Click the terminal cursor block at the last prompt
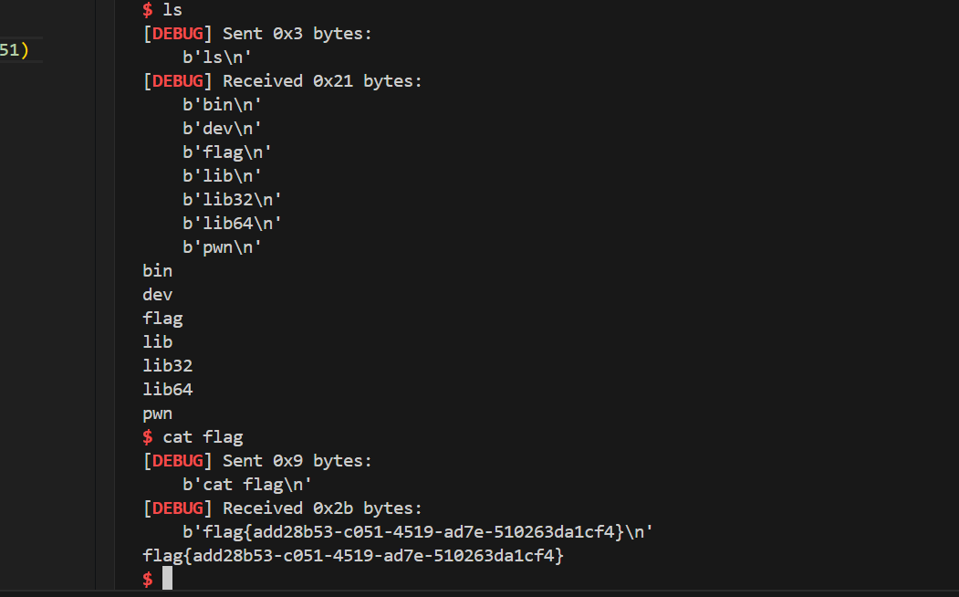The height and width of the screenshot is (597, 959). tap(168, 578)
